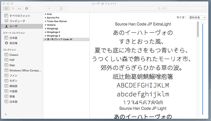Image resolution: width=211 pixels, height=121 pixels.
Task: Click the person icon for ユーザ
Action: point(6,26)
